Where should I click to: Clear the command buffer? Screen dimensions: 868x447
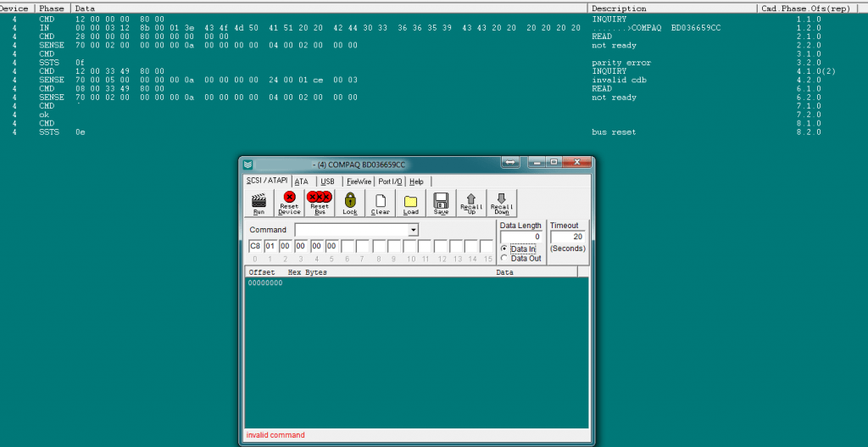point(381,204)
